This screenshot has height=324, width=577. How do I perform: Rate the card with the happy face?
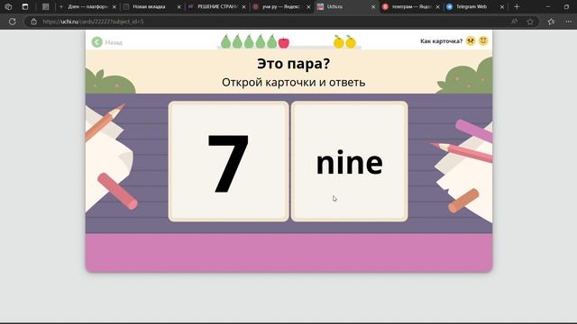coord(483,40)
